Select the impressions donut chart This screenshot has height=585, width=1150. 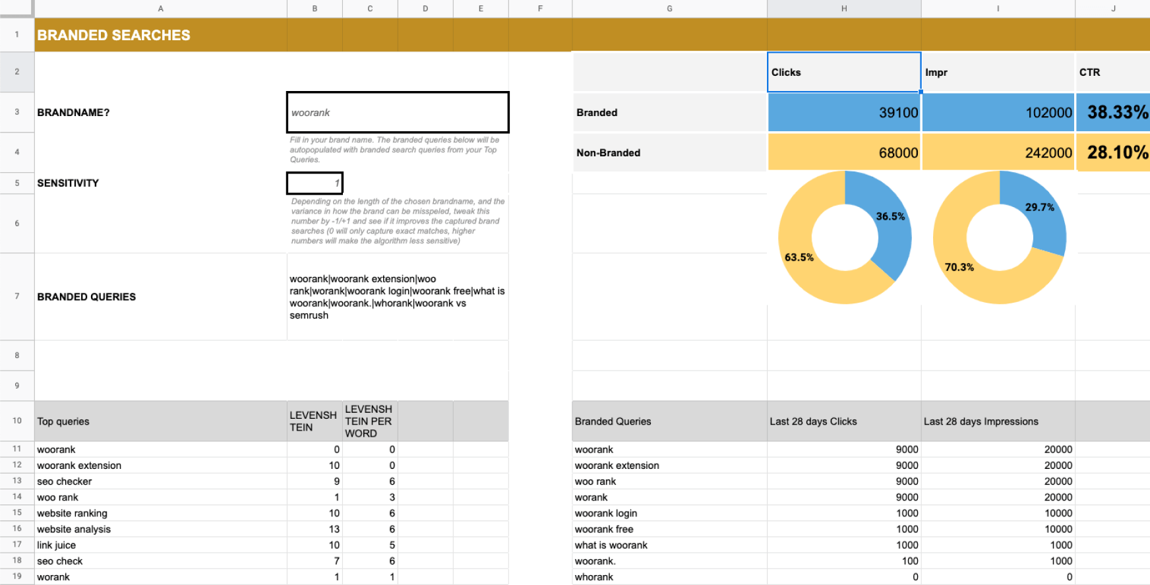(x=999, y=237)
